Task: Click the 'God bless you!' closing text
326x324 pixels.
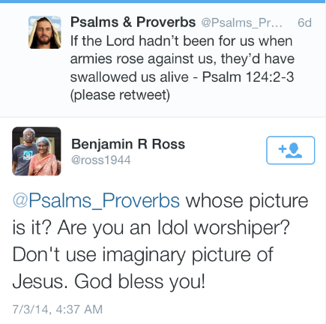Action: [139, 282]
